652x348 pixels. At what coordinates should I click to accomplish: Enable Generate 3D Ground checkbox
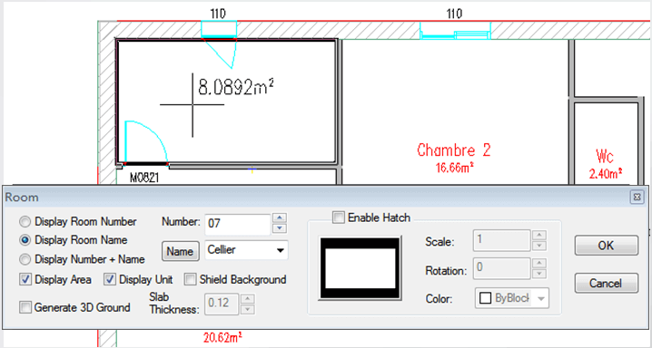[x=25, y=307]
